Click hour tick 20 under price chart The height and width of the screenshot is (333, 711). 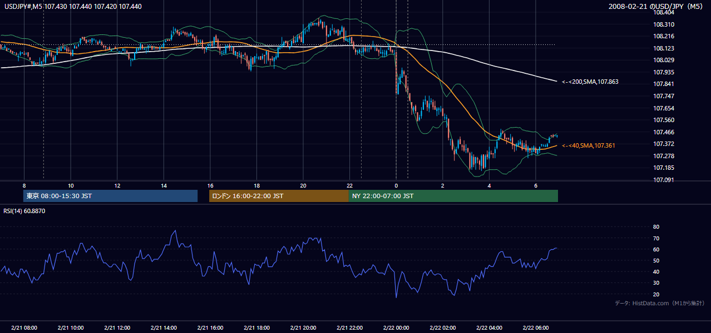coord(303,185)
